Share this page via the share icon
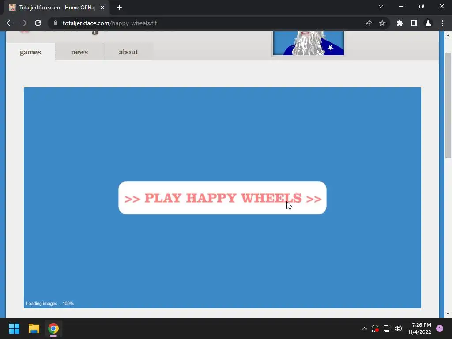 coord(368,23)
